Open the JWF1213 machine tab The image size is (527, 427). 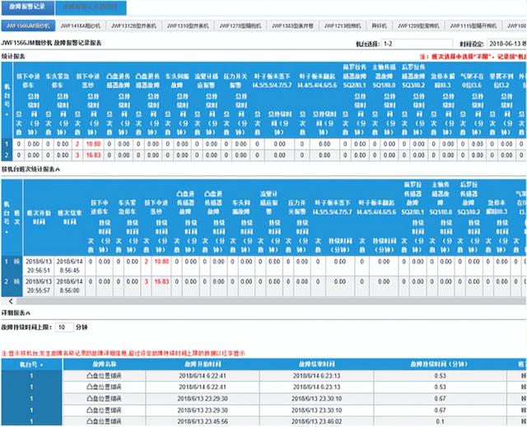coord(343,26)
